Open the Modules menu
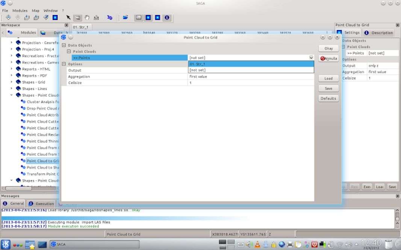 20,10
